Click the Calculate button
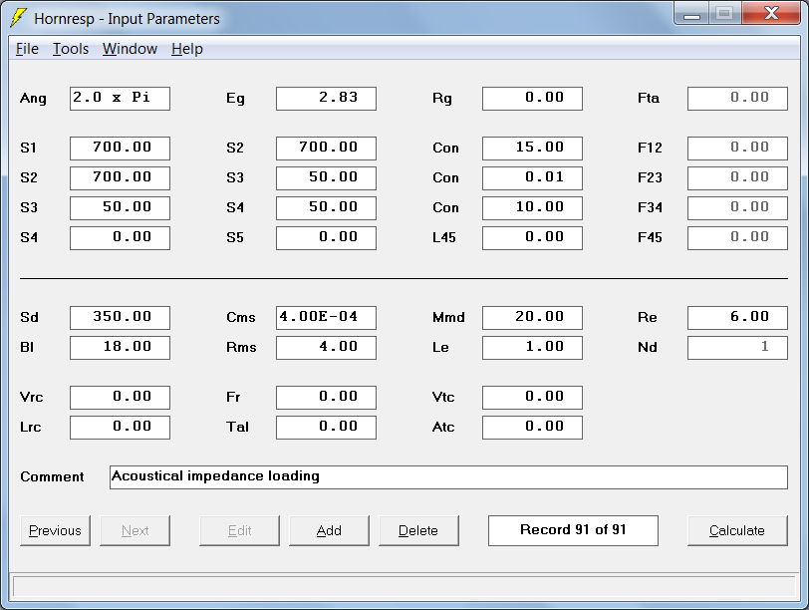Screen dimensions: 809x610 pos(737,530)
